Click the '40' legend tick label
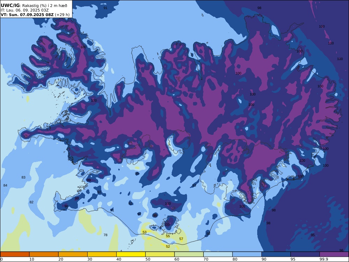The image size is (349, 262). (x=119, y=259)
